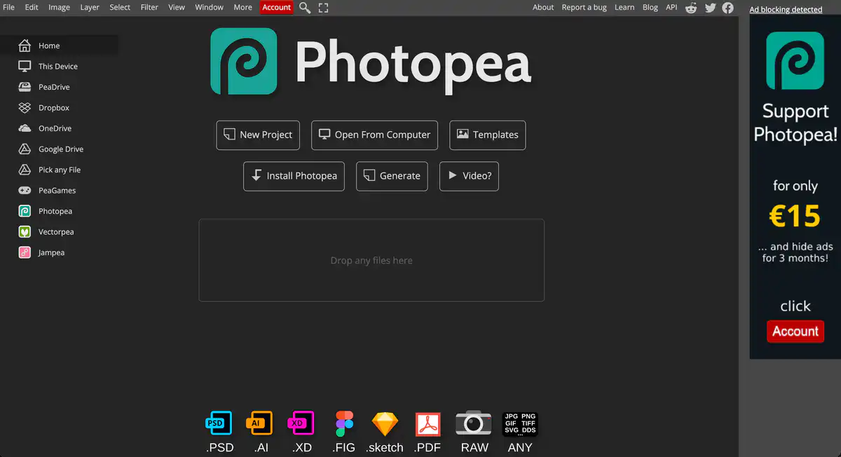This screenshot has height=457, width=841.
Task: Click the red Account button in menu bar
Action: (277, 7)
